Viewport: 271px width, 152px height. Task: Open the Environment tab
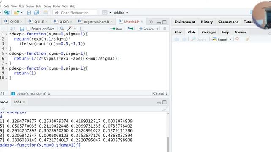pyautogui.click(x=185, y=22)
